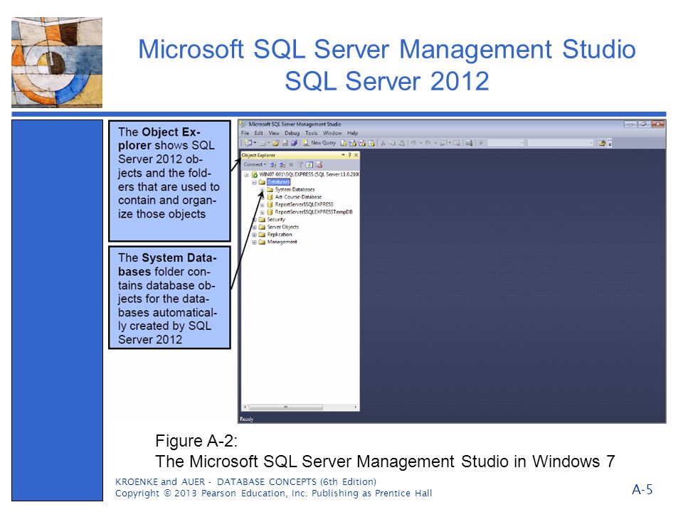Viewport: 683px width, 512px height.
Task: Click the Filter funnel icon
Action: (300, 164)
